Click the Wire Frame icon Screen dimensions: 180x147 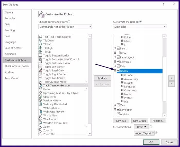pos(40,119)
